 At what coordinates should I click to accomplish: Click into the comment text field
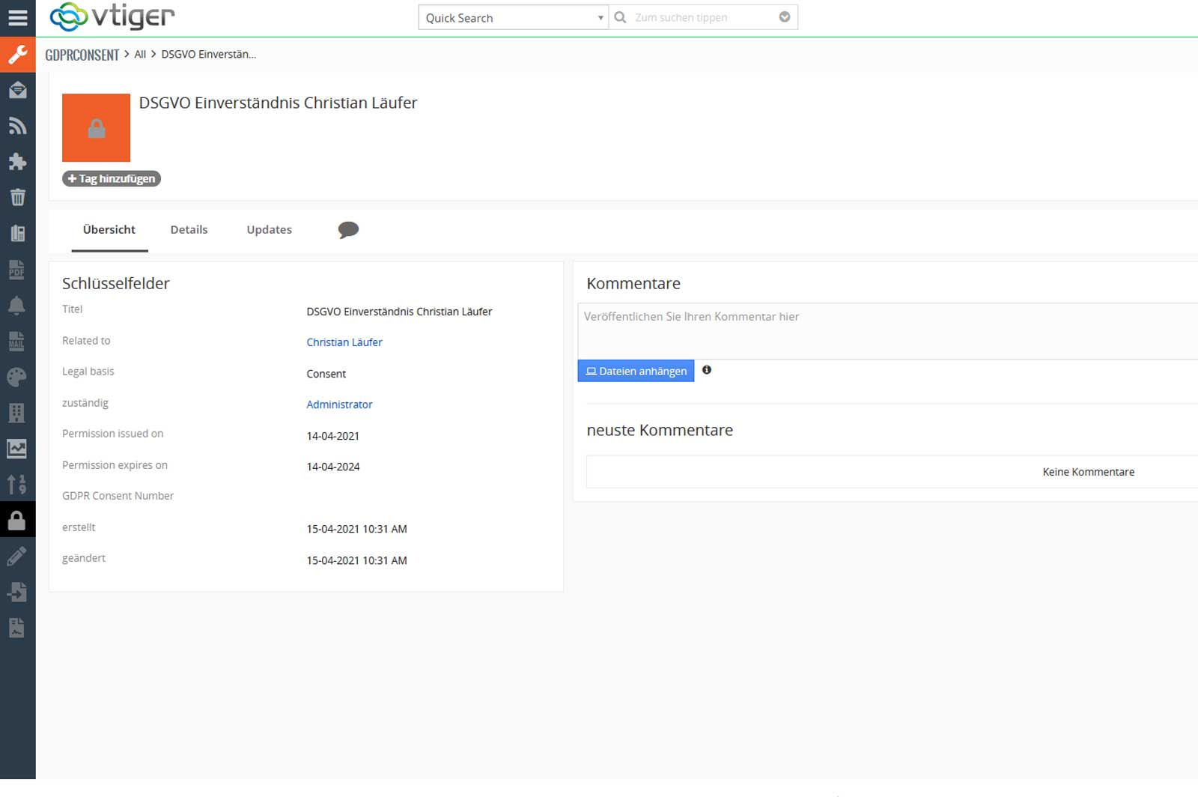[x=884, y=330]
